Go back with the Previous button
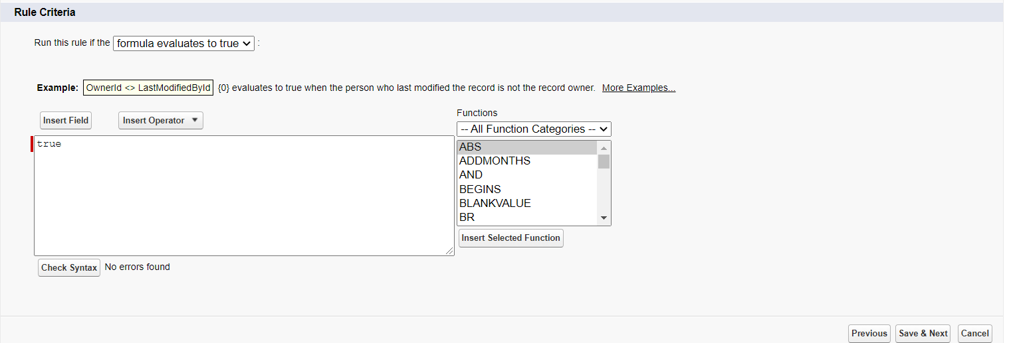 pyautogui.click(x=869, y=334)
